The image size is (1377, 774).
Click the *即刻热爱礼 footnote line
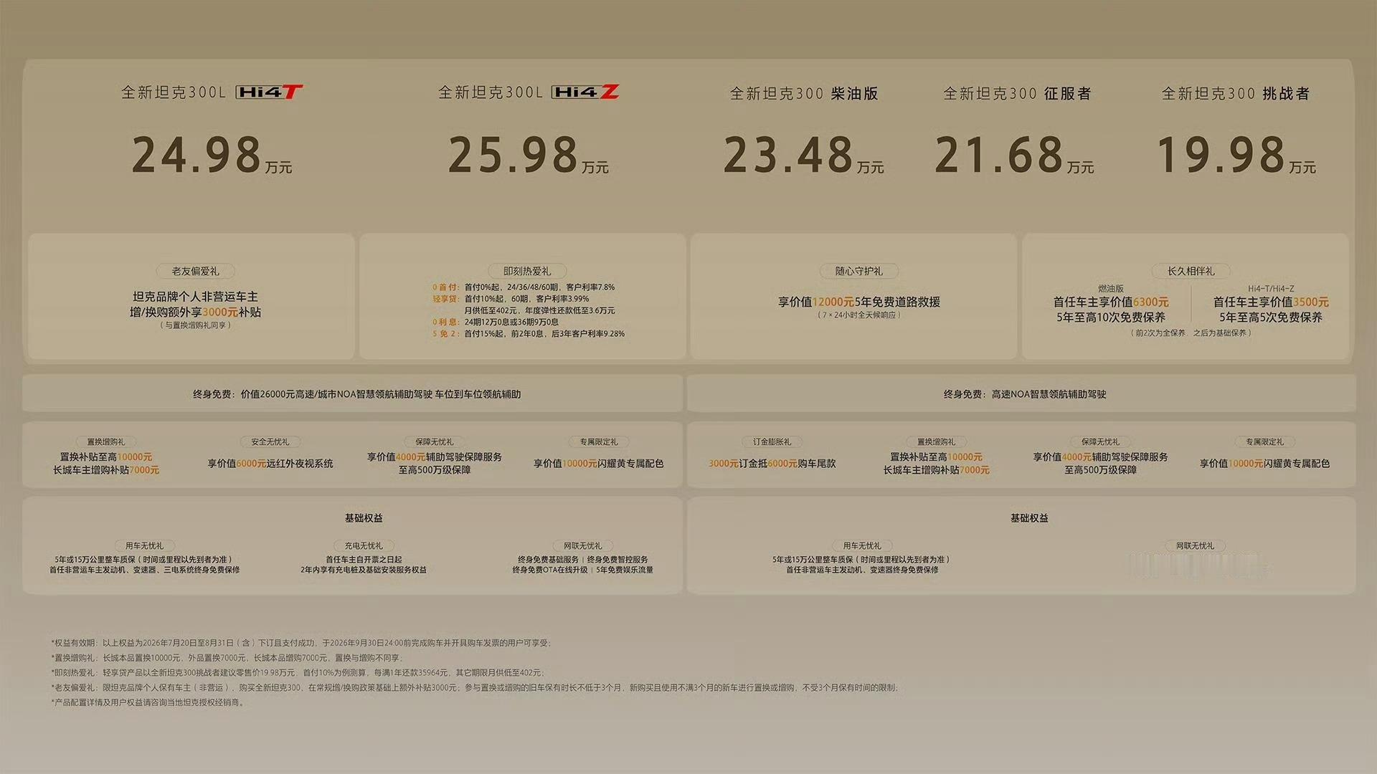298,673
